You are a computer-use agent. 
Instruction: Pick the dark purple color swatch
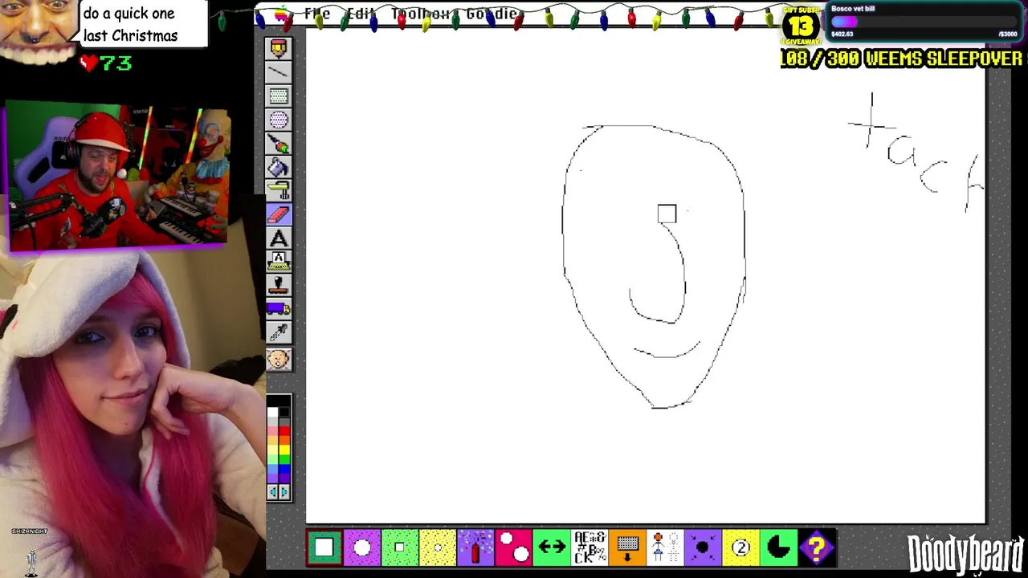click(x=284, y=478)
